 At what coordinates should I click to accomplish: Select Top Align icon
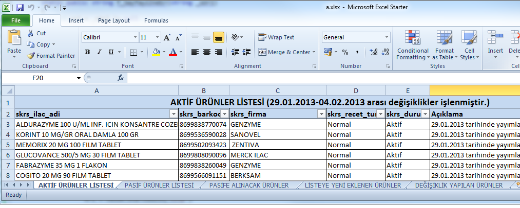(195, 37)
